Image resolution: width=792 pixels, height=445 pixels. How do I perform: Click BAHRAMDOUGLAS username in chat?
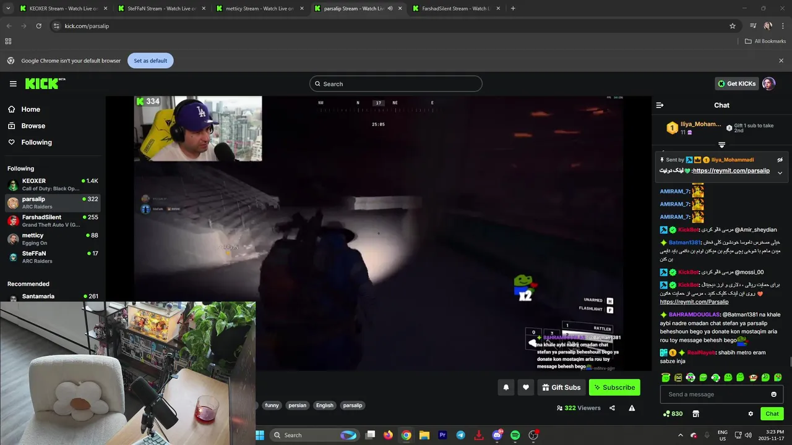(x=694, y=315)
